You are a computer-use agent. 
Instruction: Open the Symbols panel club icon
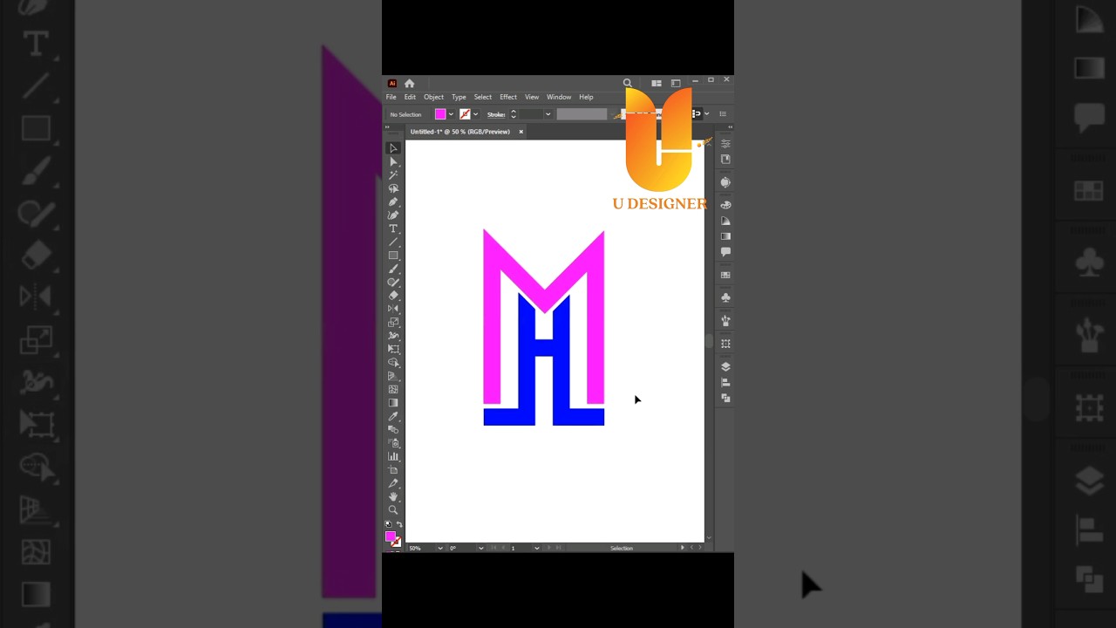click(725, 297)
